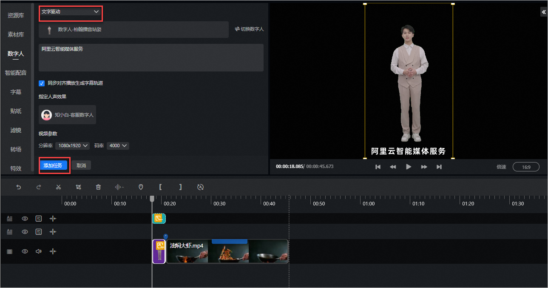
Task: Play the preview video
Action: point(409,167)
